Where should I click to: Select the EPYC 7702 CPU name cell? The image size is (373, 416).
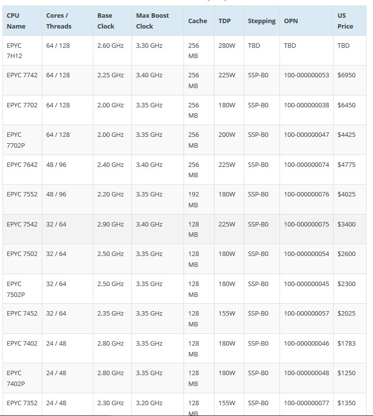tap(22, 110)
